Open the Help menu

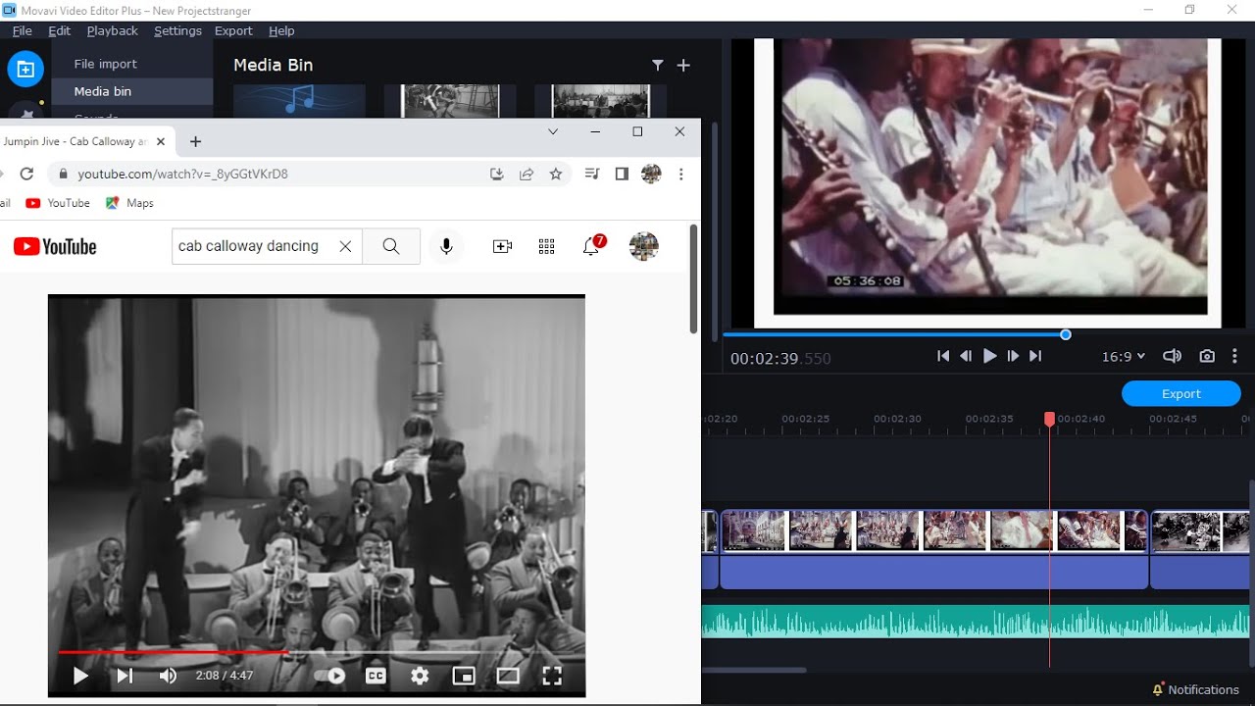(x=281, y=30)
